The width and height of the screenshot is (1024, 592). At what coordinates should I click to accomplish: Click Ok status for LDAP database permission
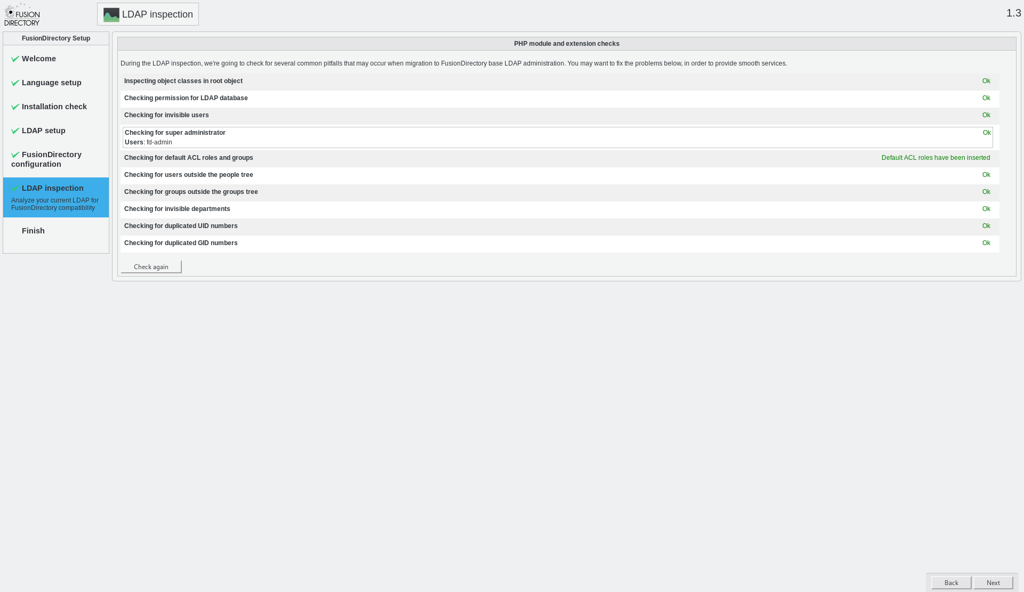(986, 98)
